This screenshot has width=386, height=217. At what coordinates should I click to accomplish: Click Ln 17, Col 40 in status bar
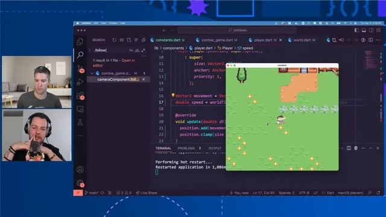(264, 193)
